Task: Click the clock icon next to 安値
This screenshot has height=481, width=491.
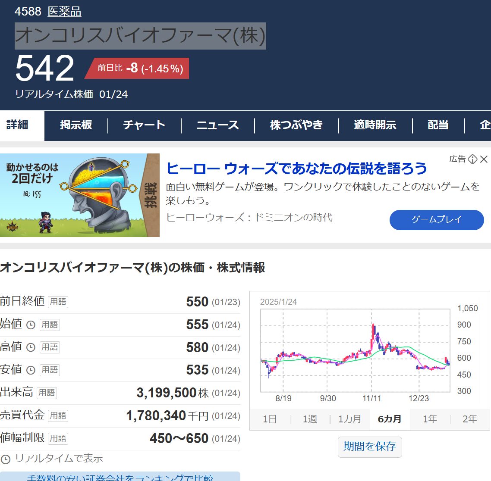Action: pos(31,370)
